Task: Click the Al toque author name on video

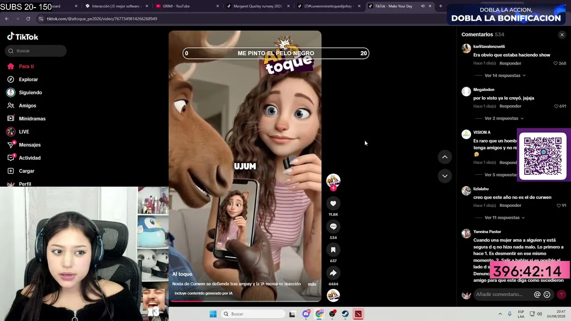Action: 182,274
